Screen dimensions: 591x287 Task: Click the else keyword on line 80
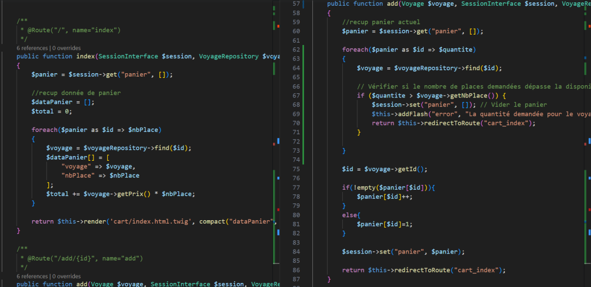pyautogui.click(x=349, y=215)
